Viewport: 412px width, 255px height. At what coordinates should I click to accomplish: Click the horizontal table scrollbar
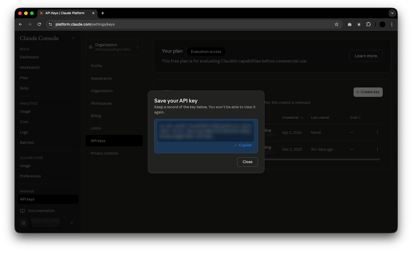coord(322,159)
